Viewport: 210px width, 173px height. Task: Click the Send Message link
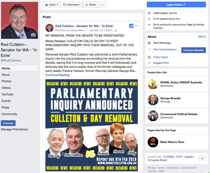click(x=162, y=43)
